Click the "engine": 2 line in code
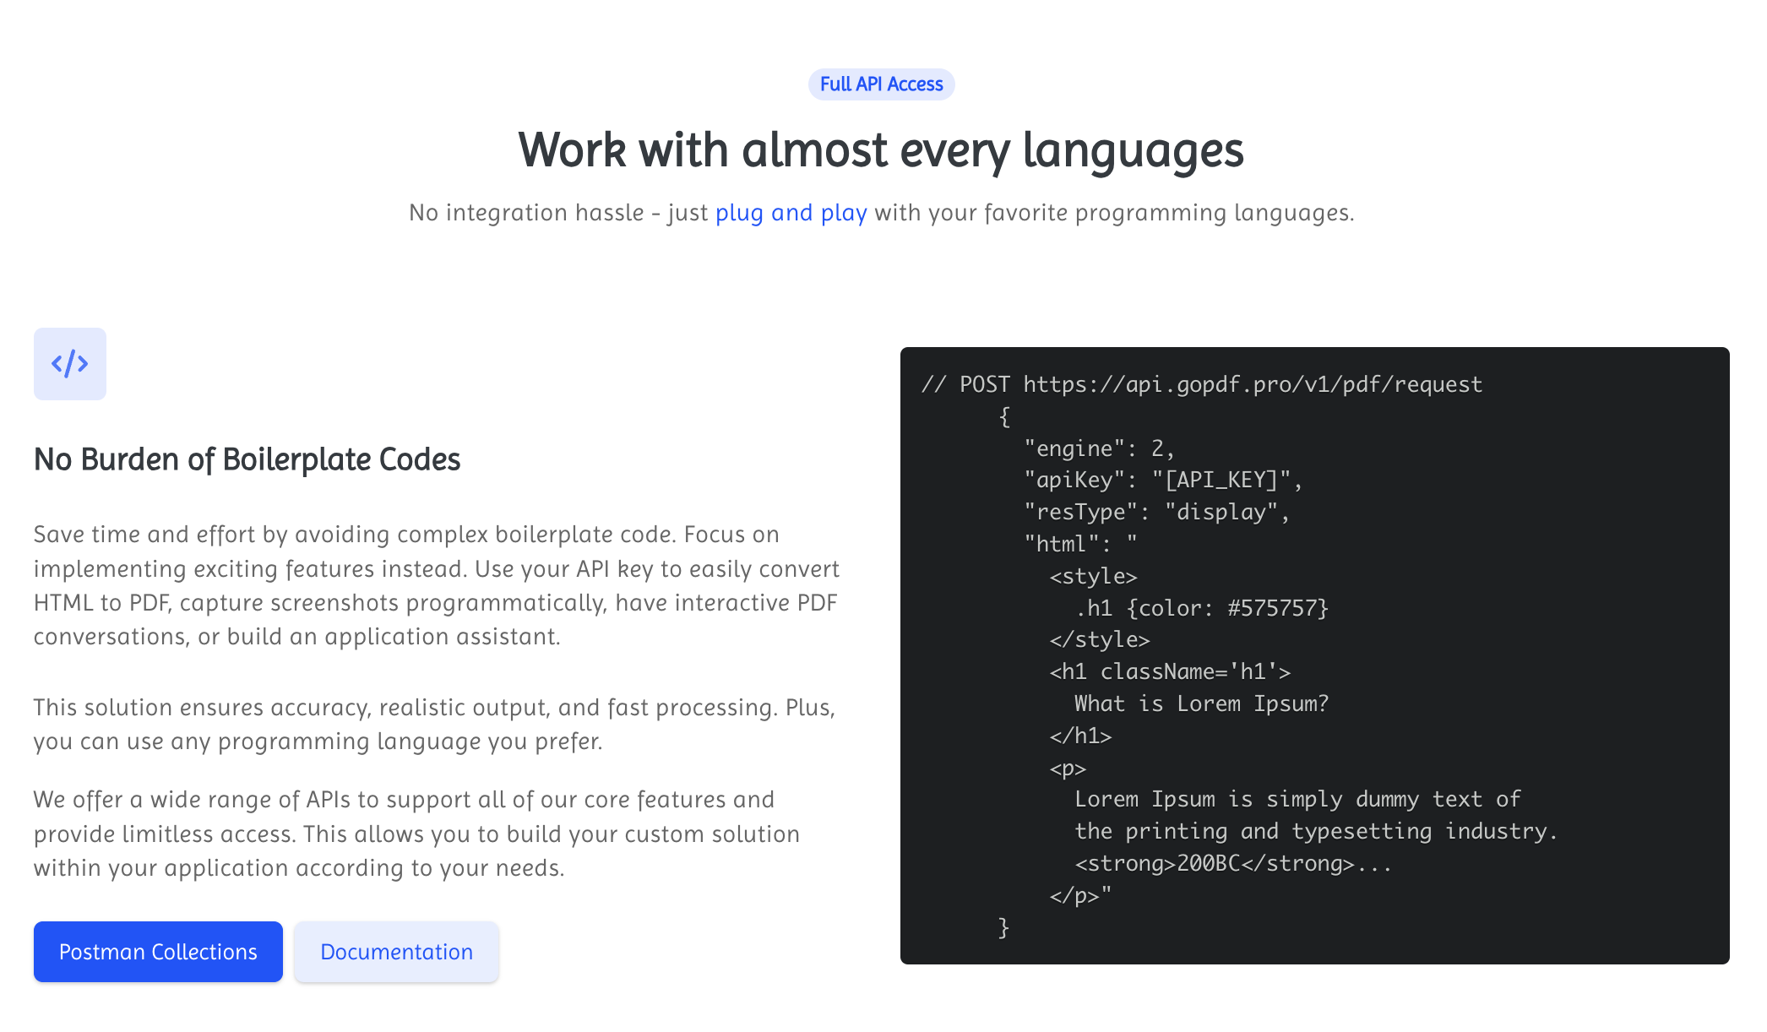The height and width of the screenshot is (1032, 1767). click(x=1098, y=448)
